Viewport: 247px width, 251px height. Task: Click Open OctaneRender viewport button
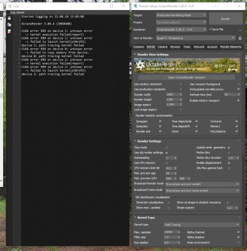click(187, 77)
